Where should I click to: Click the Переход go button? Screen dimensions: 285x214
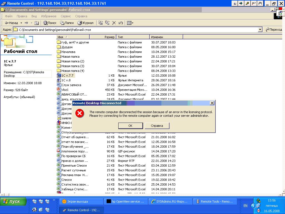click(274, 30)
